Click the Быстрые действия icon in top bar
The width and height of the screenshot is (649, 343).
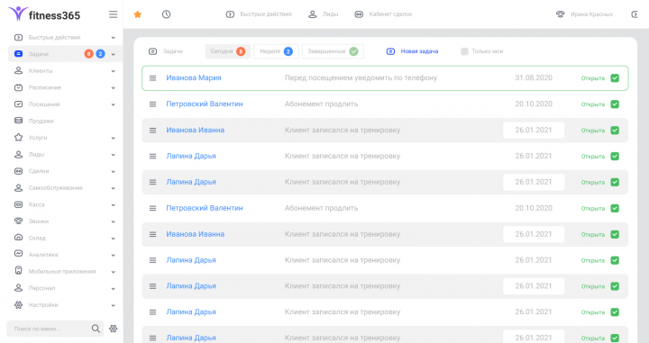230,14
